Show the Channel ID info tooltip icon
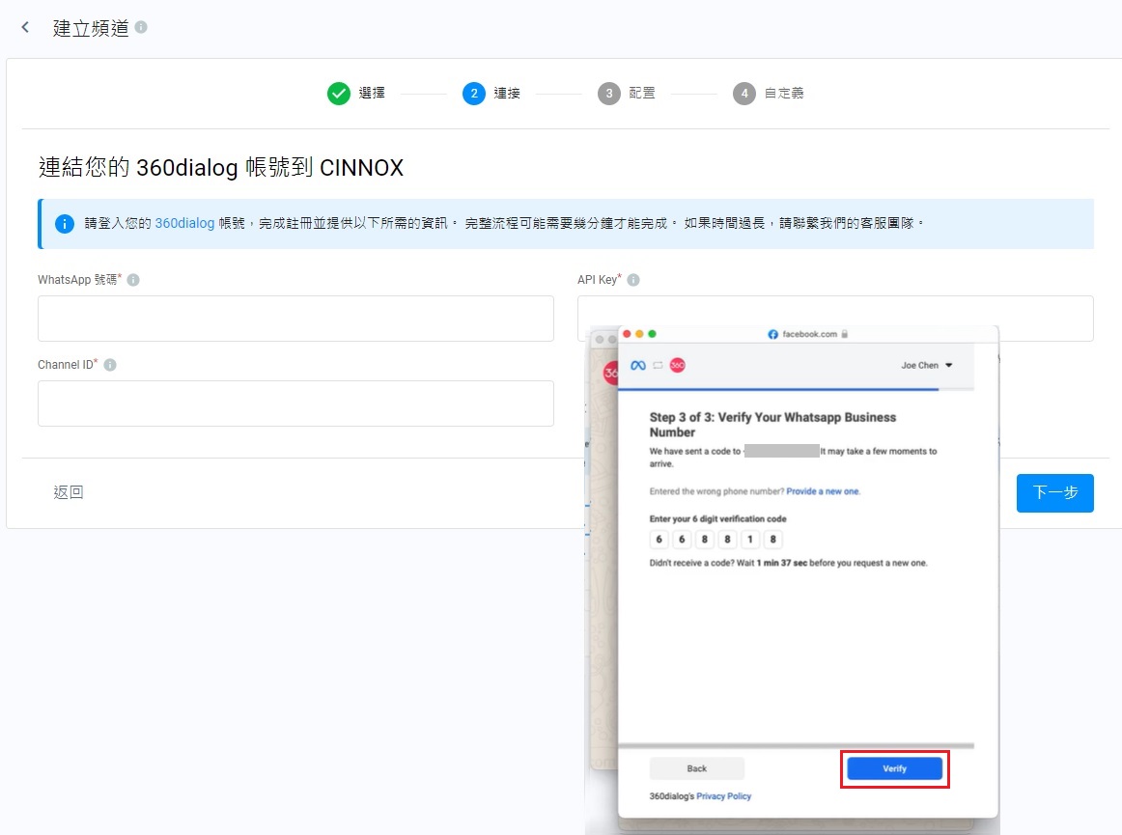This screenshot has width=1122, height=835. tap(109, 365)
